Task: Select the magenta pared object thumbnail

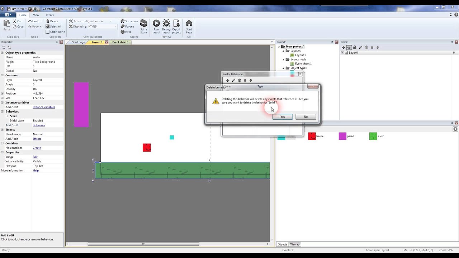Action: click(342, 136)
